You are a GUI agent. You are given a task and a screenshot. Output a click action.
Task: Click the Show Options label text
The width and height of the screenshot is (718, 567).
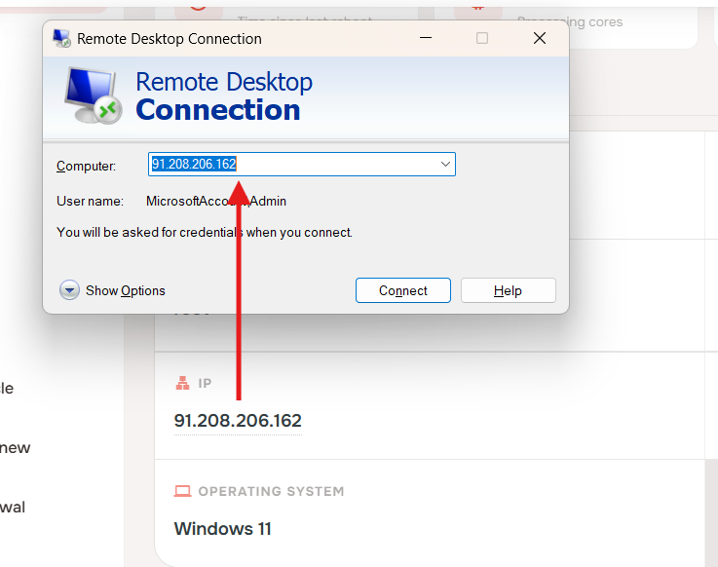pos(126,290)
